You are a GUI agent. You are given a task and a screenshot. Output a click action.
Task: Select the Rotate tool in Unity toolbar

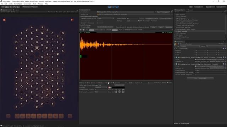pyautogui.click(x=11, y=7)
